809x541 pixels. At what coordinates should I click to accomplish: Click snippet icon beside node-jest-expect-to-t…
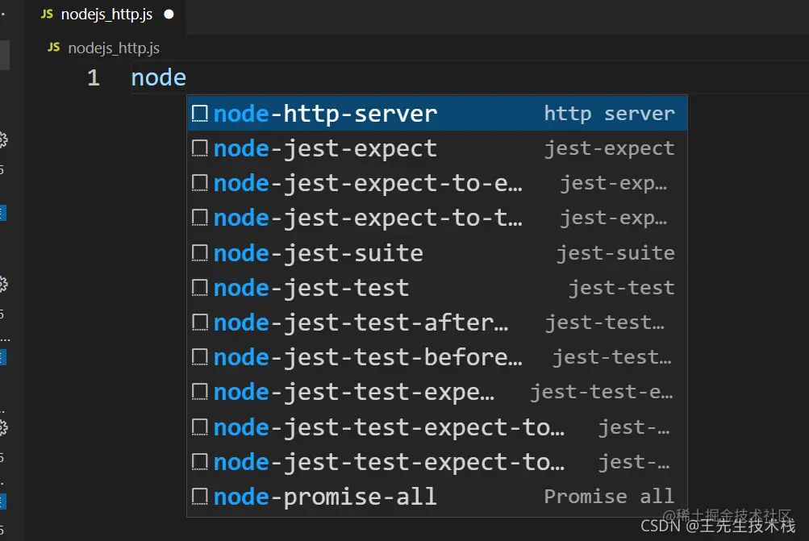point(200,218)
